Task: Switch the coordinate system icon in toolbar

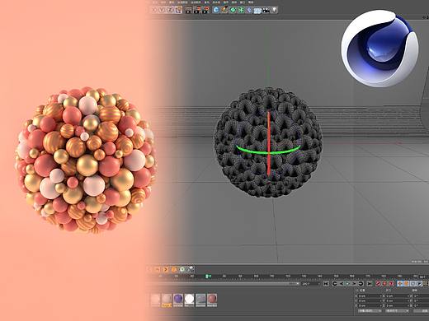Action: click(x=178, y=10)
